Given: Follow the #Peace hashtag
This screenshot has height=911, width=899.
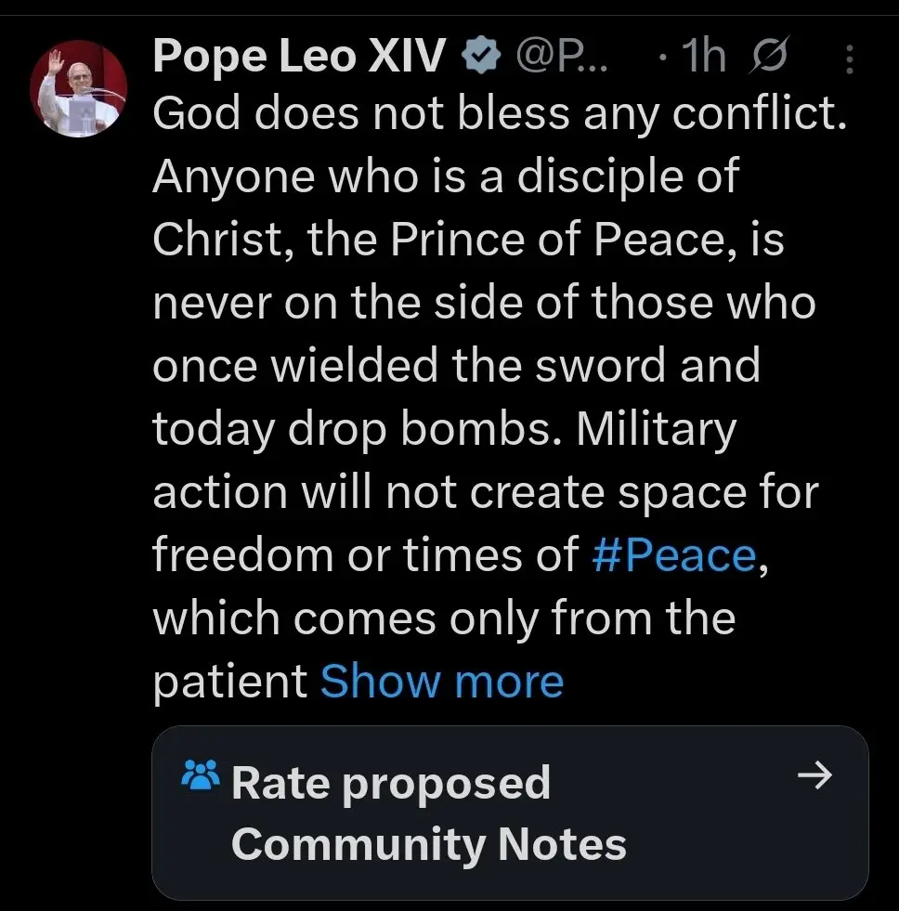Looking at the screenshot, I should pyautogui.click(x=674, y=554).
